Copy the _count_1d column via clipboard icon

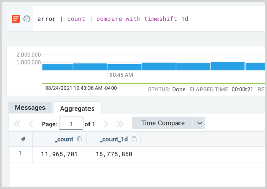[134, 139]
